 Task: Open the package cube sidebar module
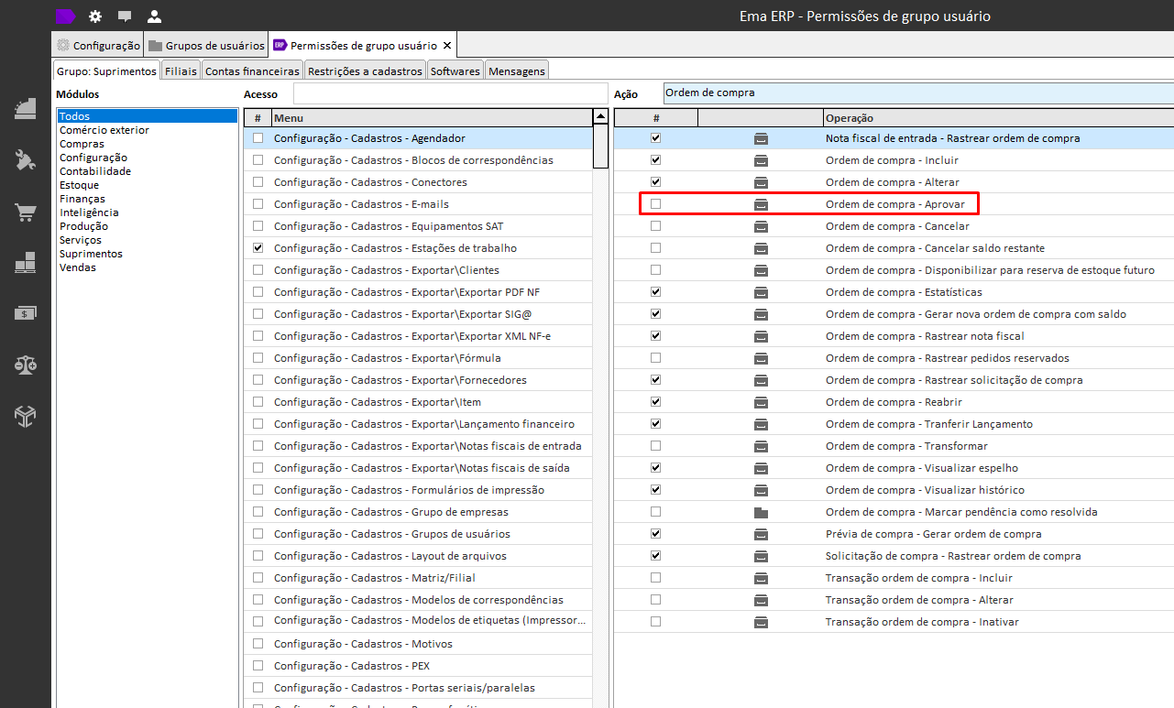pyautogui.click(x=25, y=417)
